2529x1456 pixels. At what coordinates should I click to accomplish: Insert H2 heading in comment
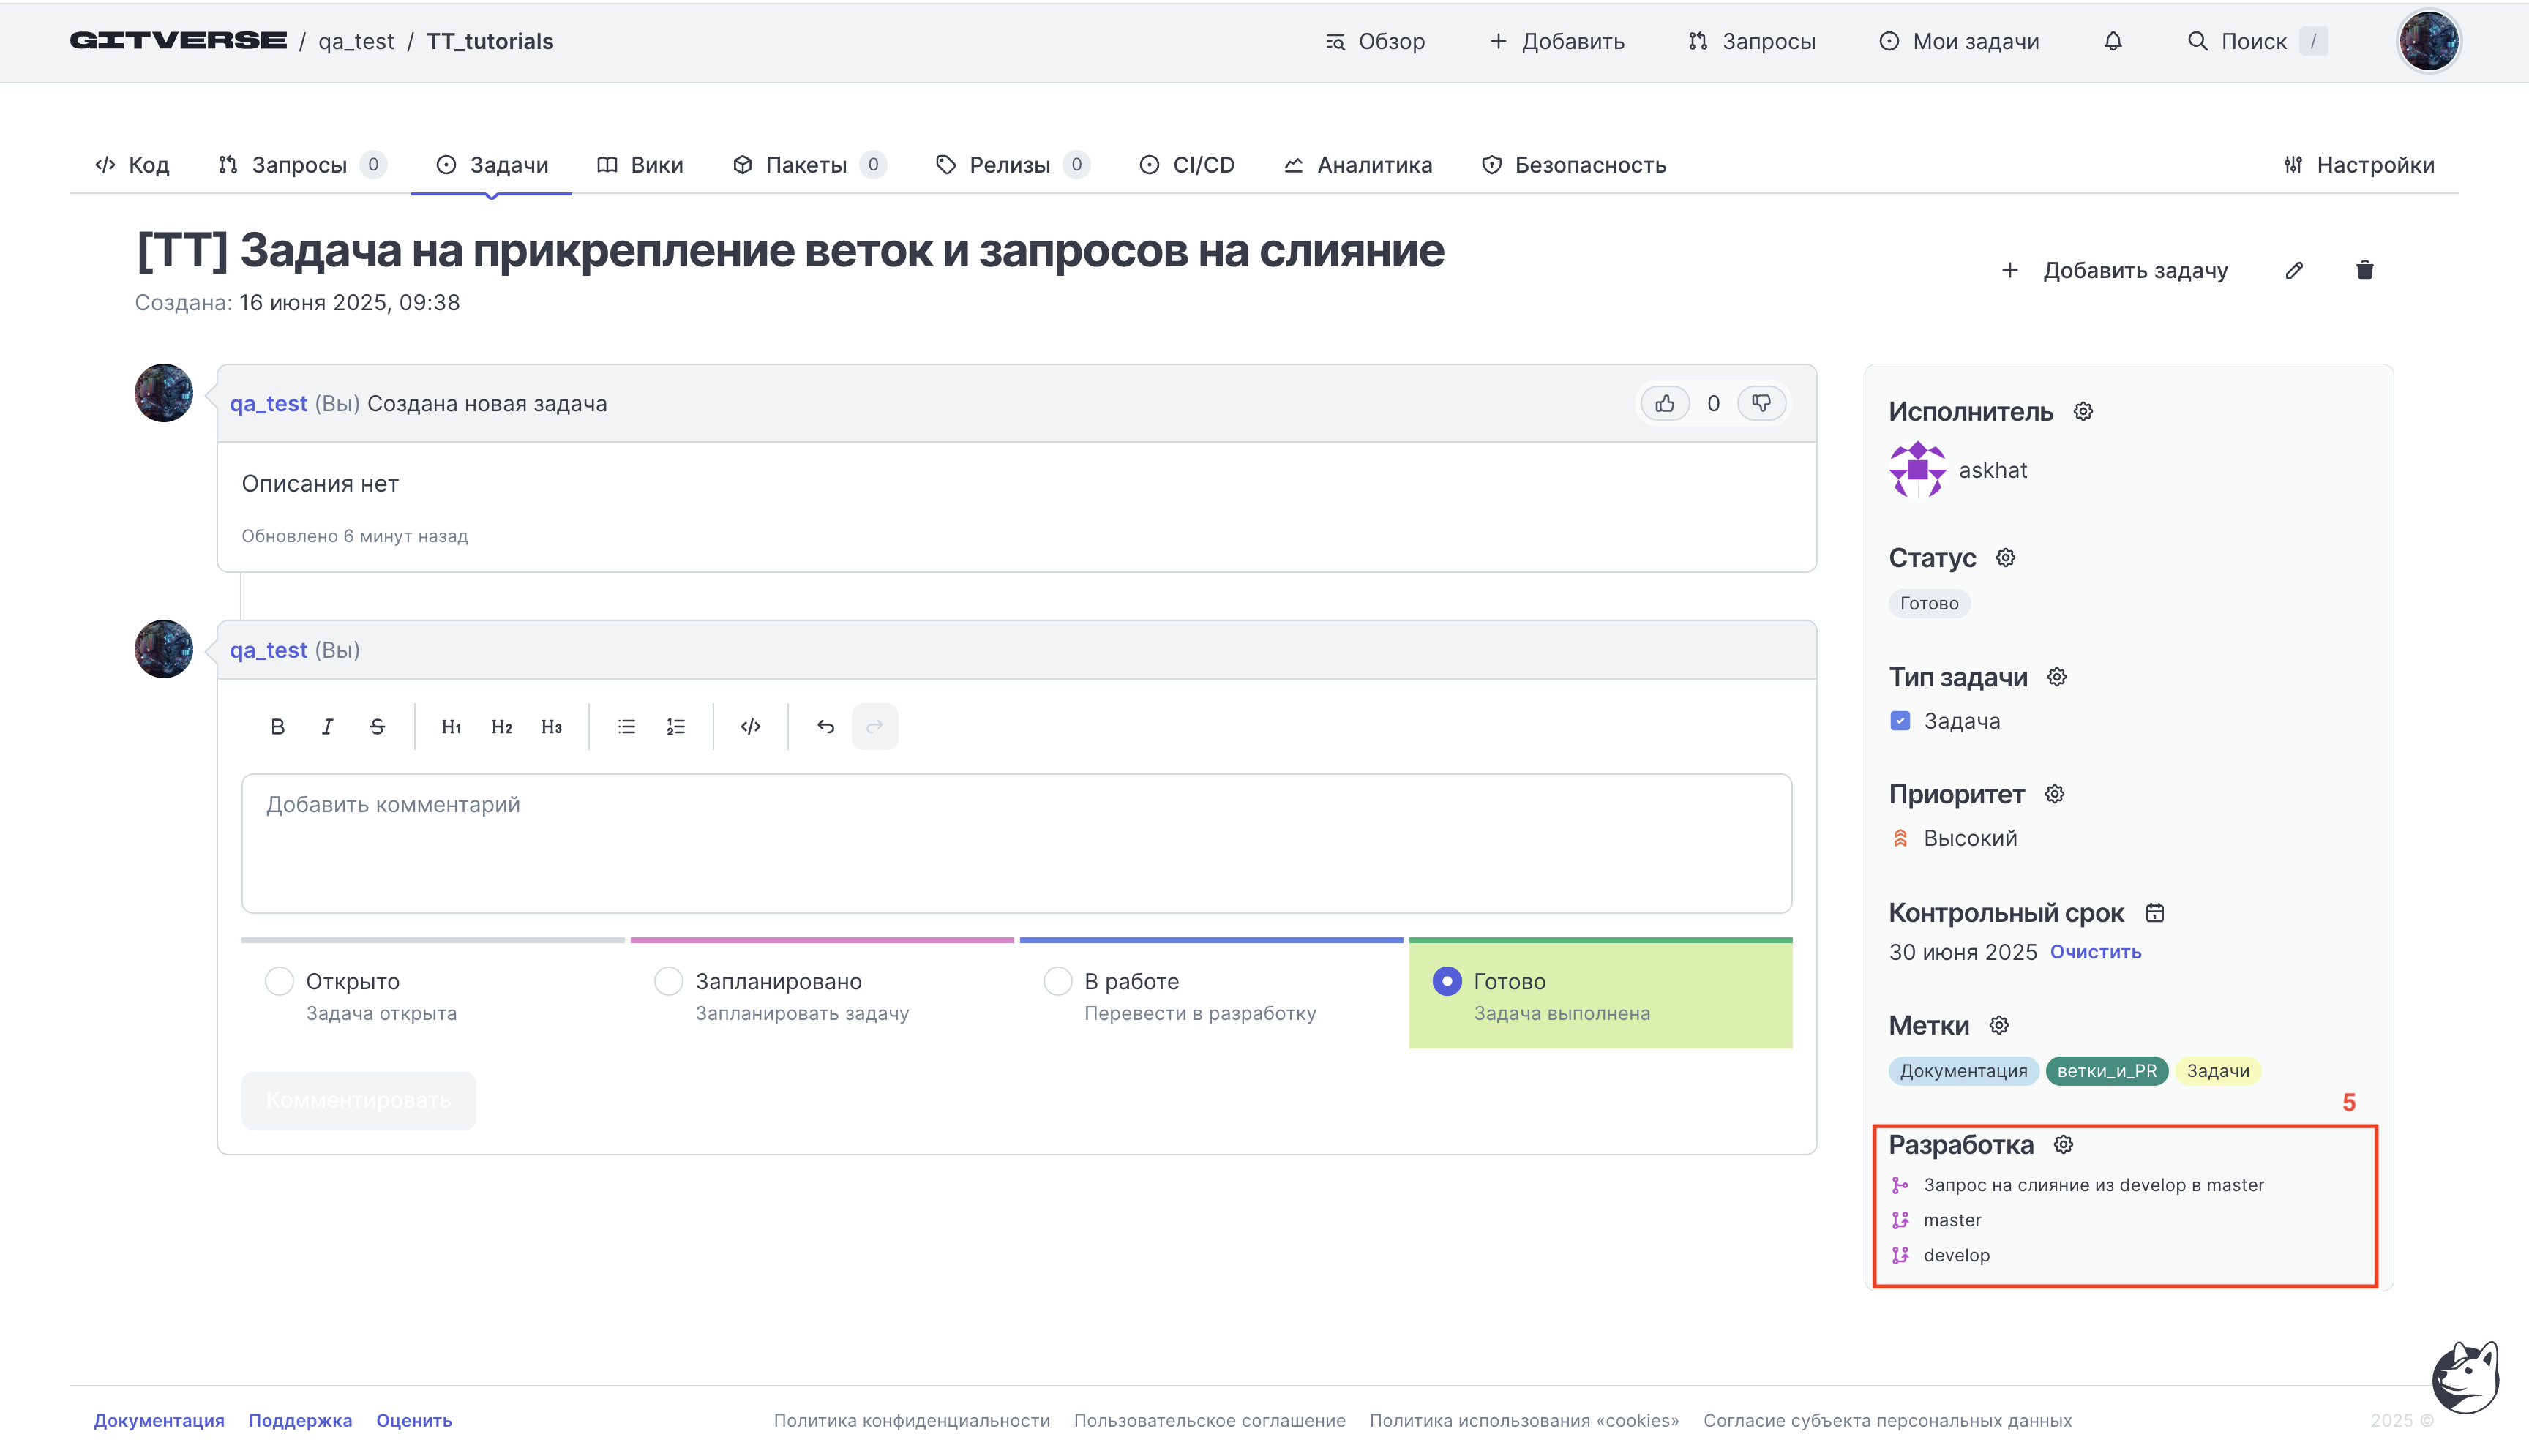501,727
